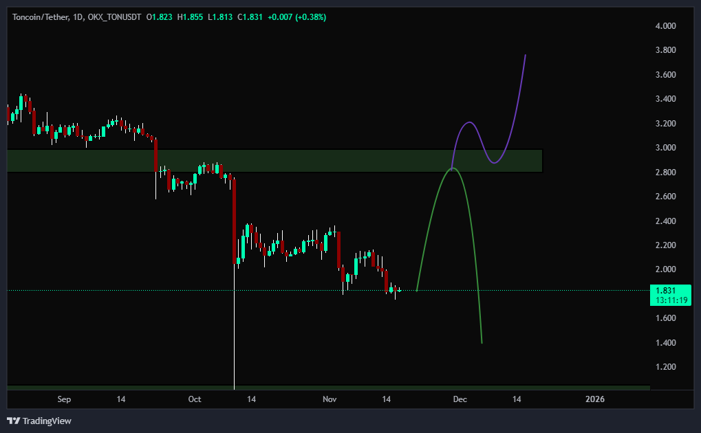Screen dimensions: 701x433
Task: Click the Sep date axis label
Action: [x=64, y=399]
